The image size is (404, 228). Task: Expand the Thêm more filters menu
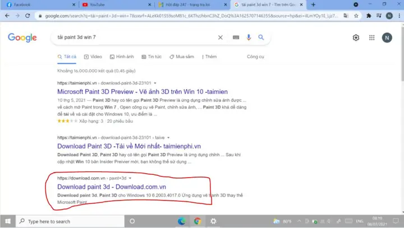[209, 57]
